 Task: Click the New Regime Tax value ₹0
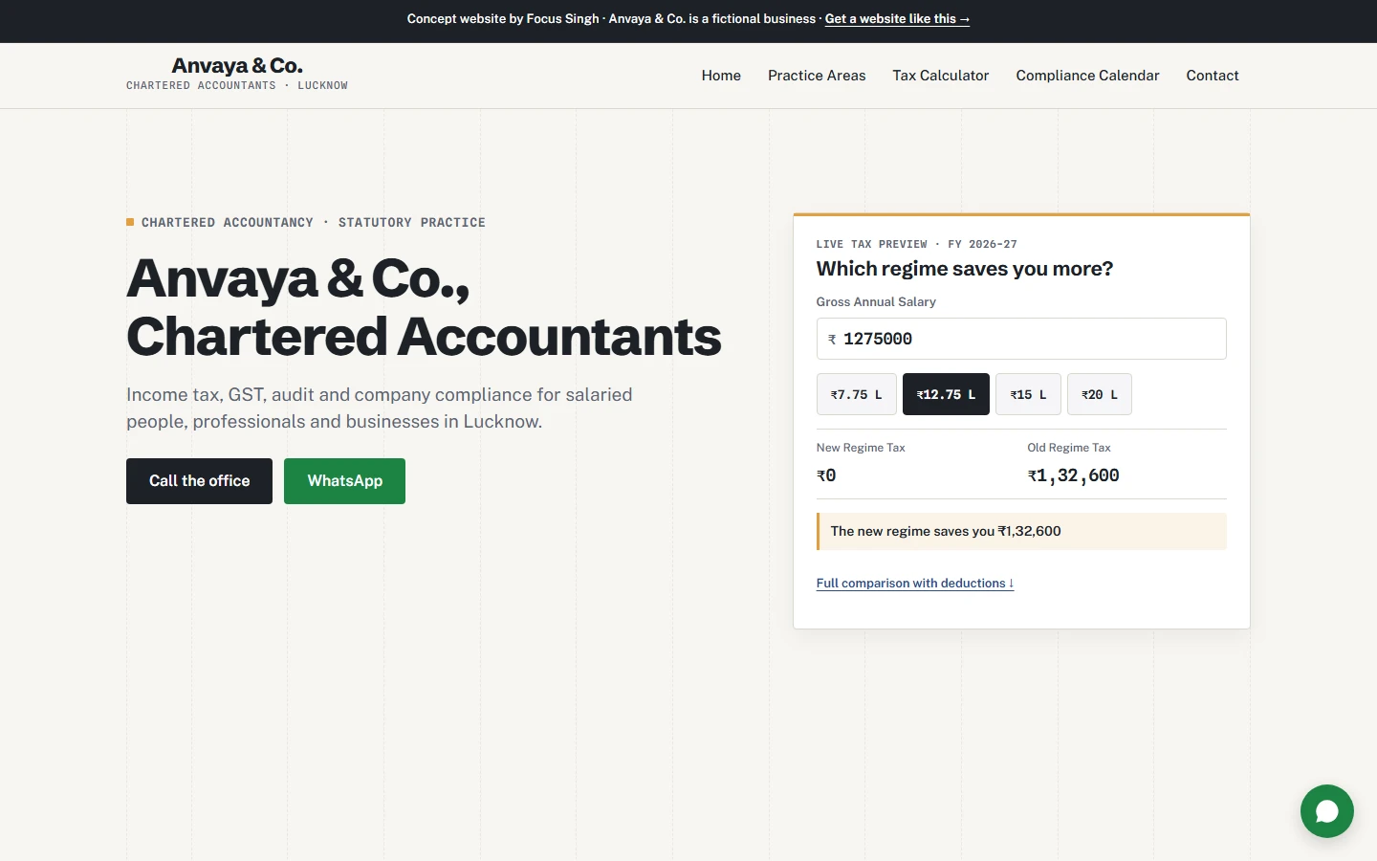click(826, 475)
